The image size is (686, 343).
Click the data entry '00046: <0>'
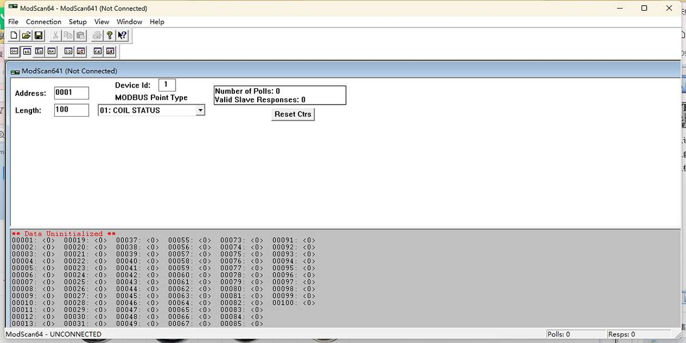pos(137,303)
